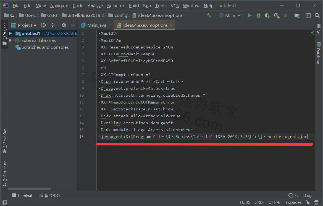Expand the untitled1 project tree node
The image size is (323, 206).
click(x=10, y=33)
